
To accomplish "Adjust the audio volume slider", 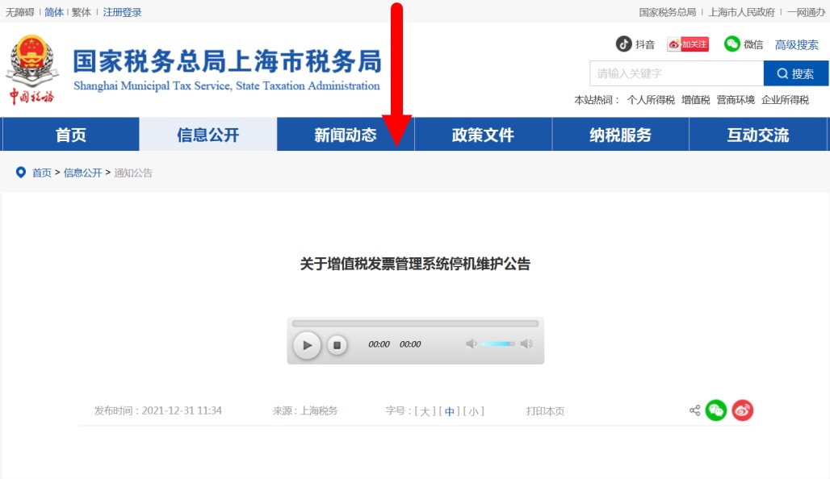I will (x=497, y=344).
